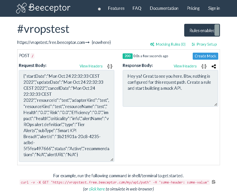Click the curl example command text
The width and height of the screenshot is (237, 193).
115,182
